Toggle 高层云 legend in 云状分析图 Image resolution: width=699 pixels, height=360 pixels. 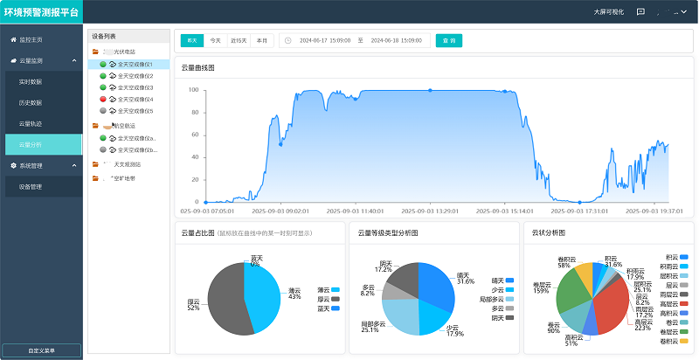pyautogui.click(x=683, y=302)
